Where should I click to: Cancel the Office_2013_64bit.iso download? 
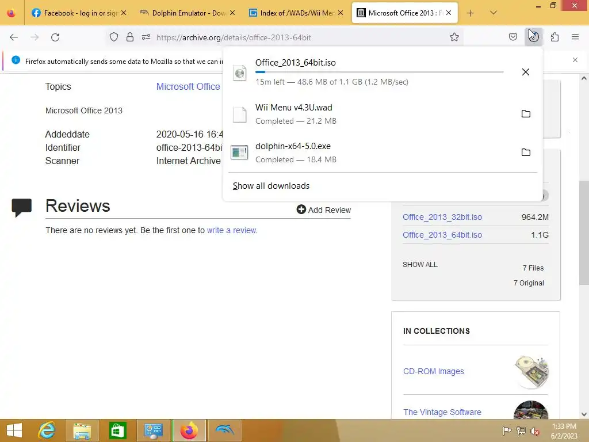click(526, 72)
